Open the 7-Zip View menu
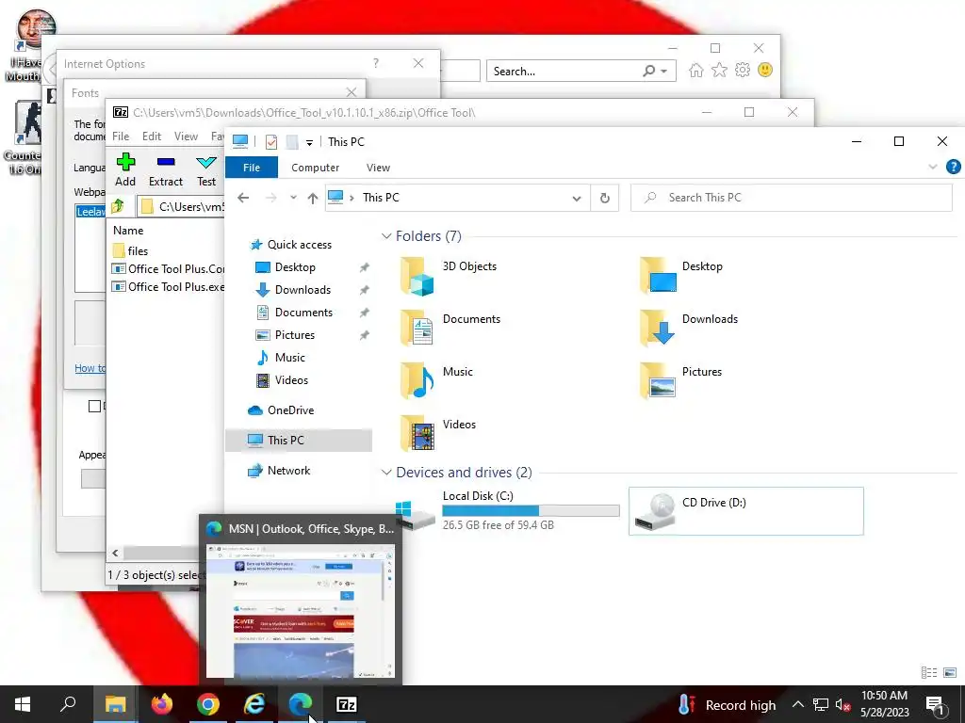The height and width of the screenshot is (723, 965). point(186,137)
